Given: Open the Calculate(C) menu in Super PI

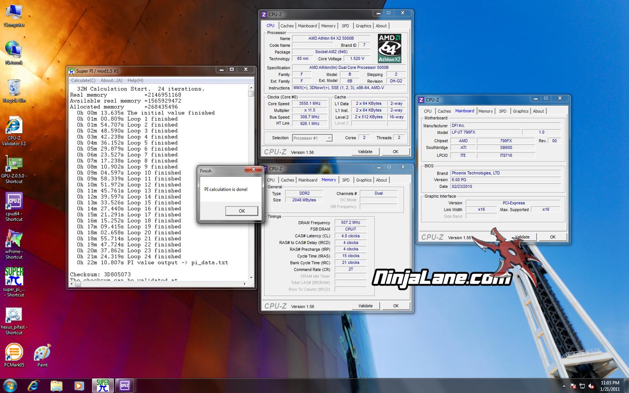Looking at the screenshot, I should (83, 80).
